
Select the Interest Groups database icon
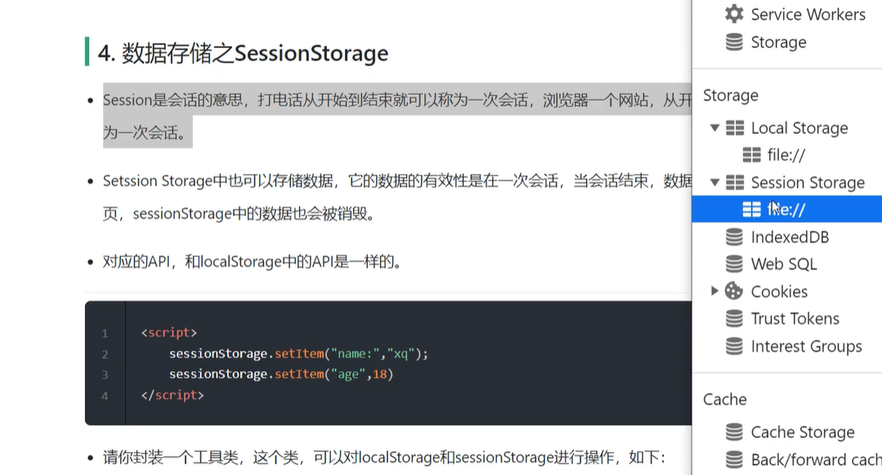pos(733,346)
